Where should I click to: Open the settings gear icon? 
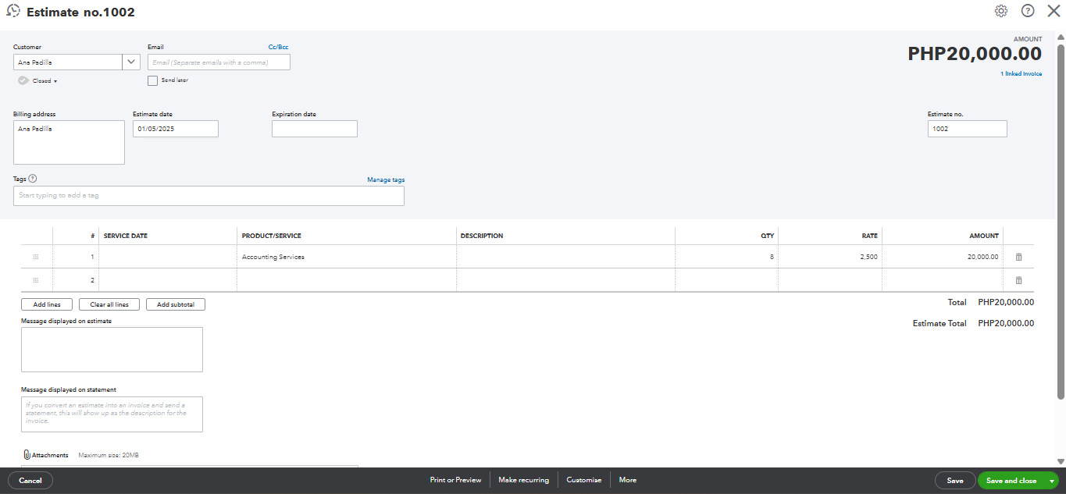tap(1001, 11)
